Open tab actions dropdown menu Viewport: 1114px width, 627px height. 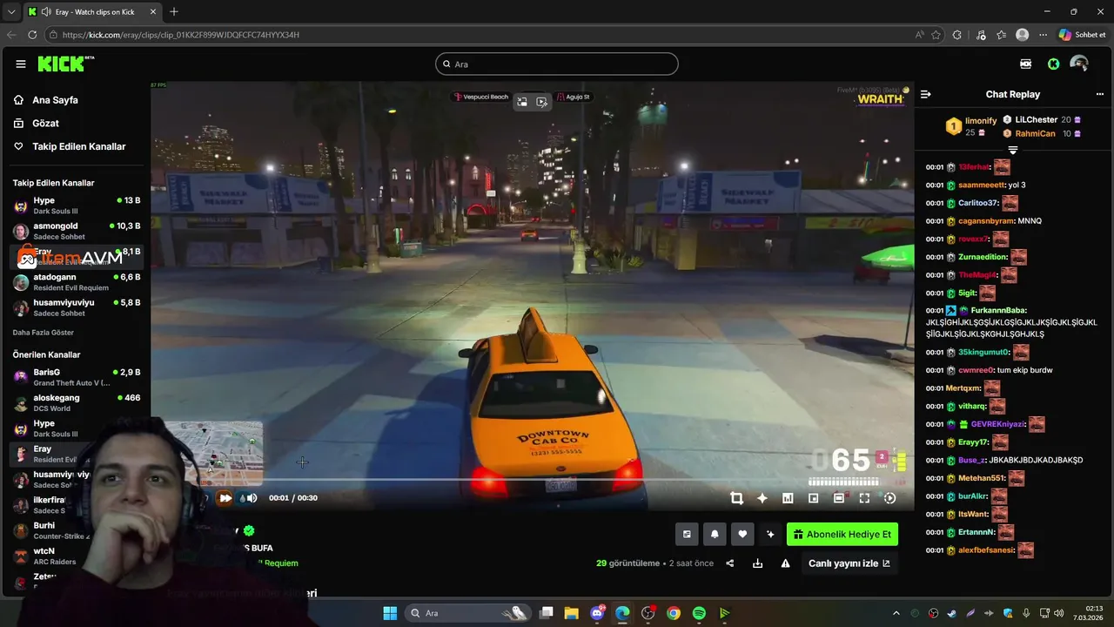pos(10,11)
